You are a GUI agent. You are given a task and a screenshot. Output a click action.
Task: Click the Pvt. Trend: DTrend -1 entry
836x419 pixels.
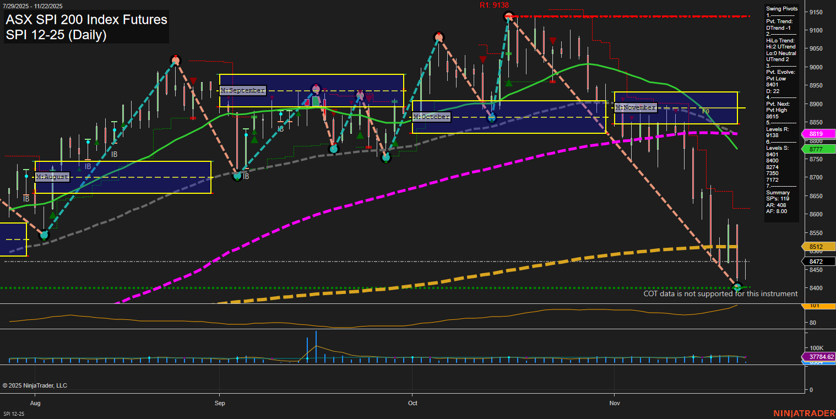pos(779,24)
